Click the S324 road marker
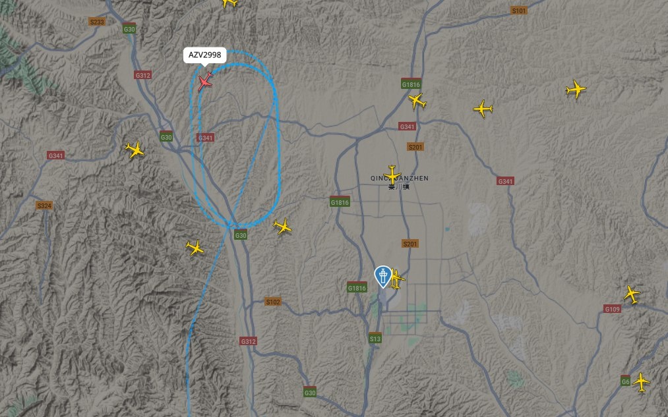This screenshot has height=417, width=668. point(44,206)
